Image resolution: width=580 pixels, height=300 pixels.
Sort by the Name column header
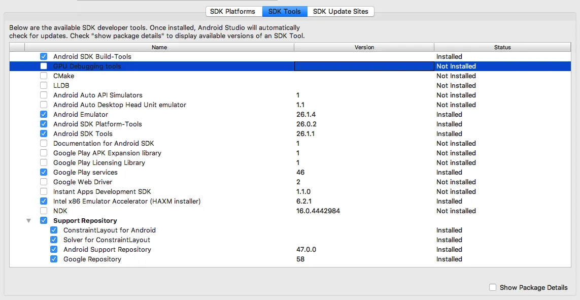(159, 47)
